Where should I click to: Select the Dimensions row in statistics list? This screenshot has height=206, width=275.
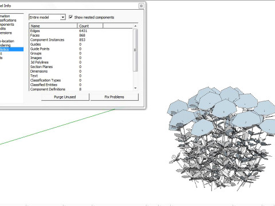[x=81, y=72]
